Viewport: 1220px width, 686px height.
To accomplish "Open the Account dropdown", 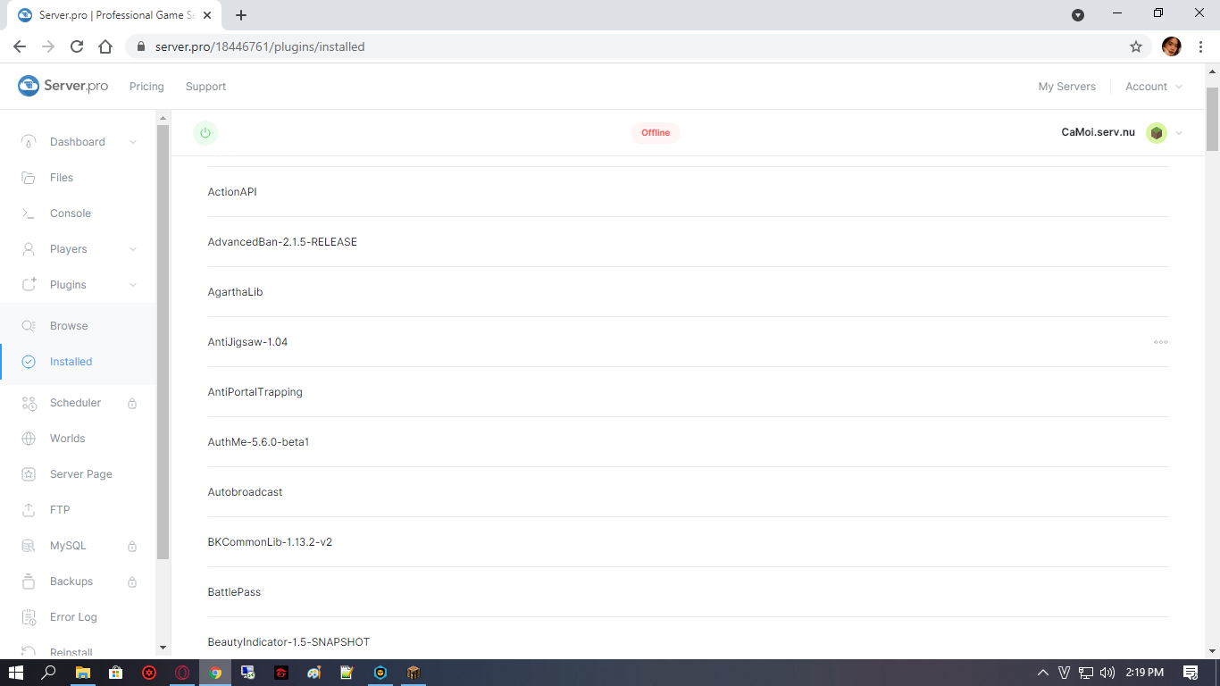I will coord(1154,87).
